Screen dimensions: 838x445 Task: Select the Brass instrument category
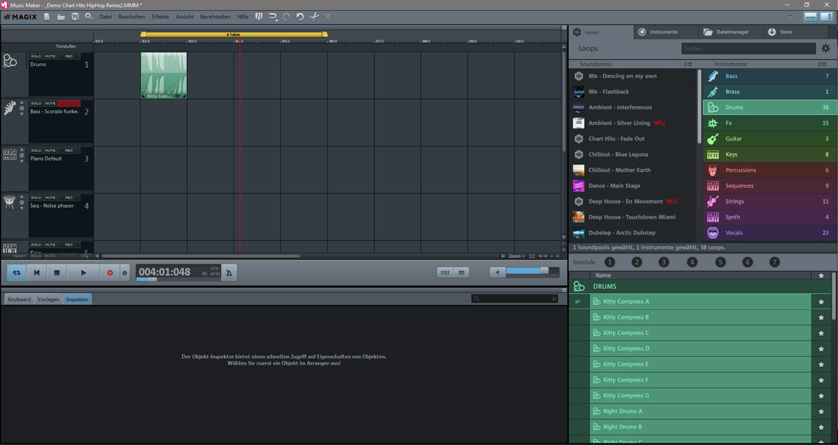(x=769, y=92)
